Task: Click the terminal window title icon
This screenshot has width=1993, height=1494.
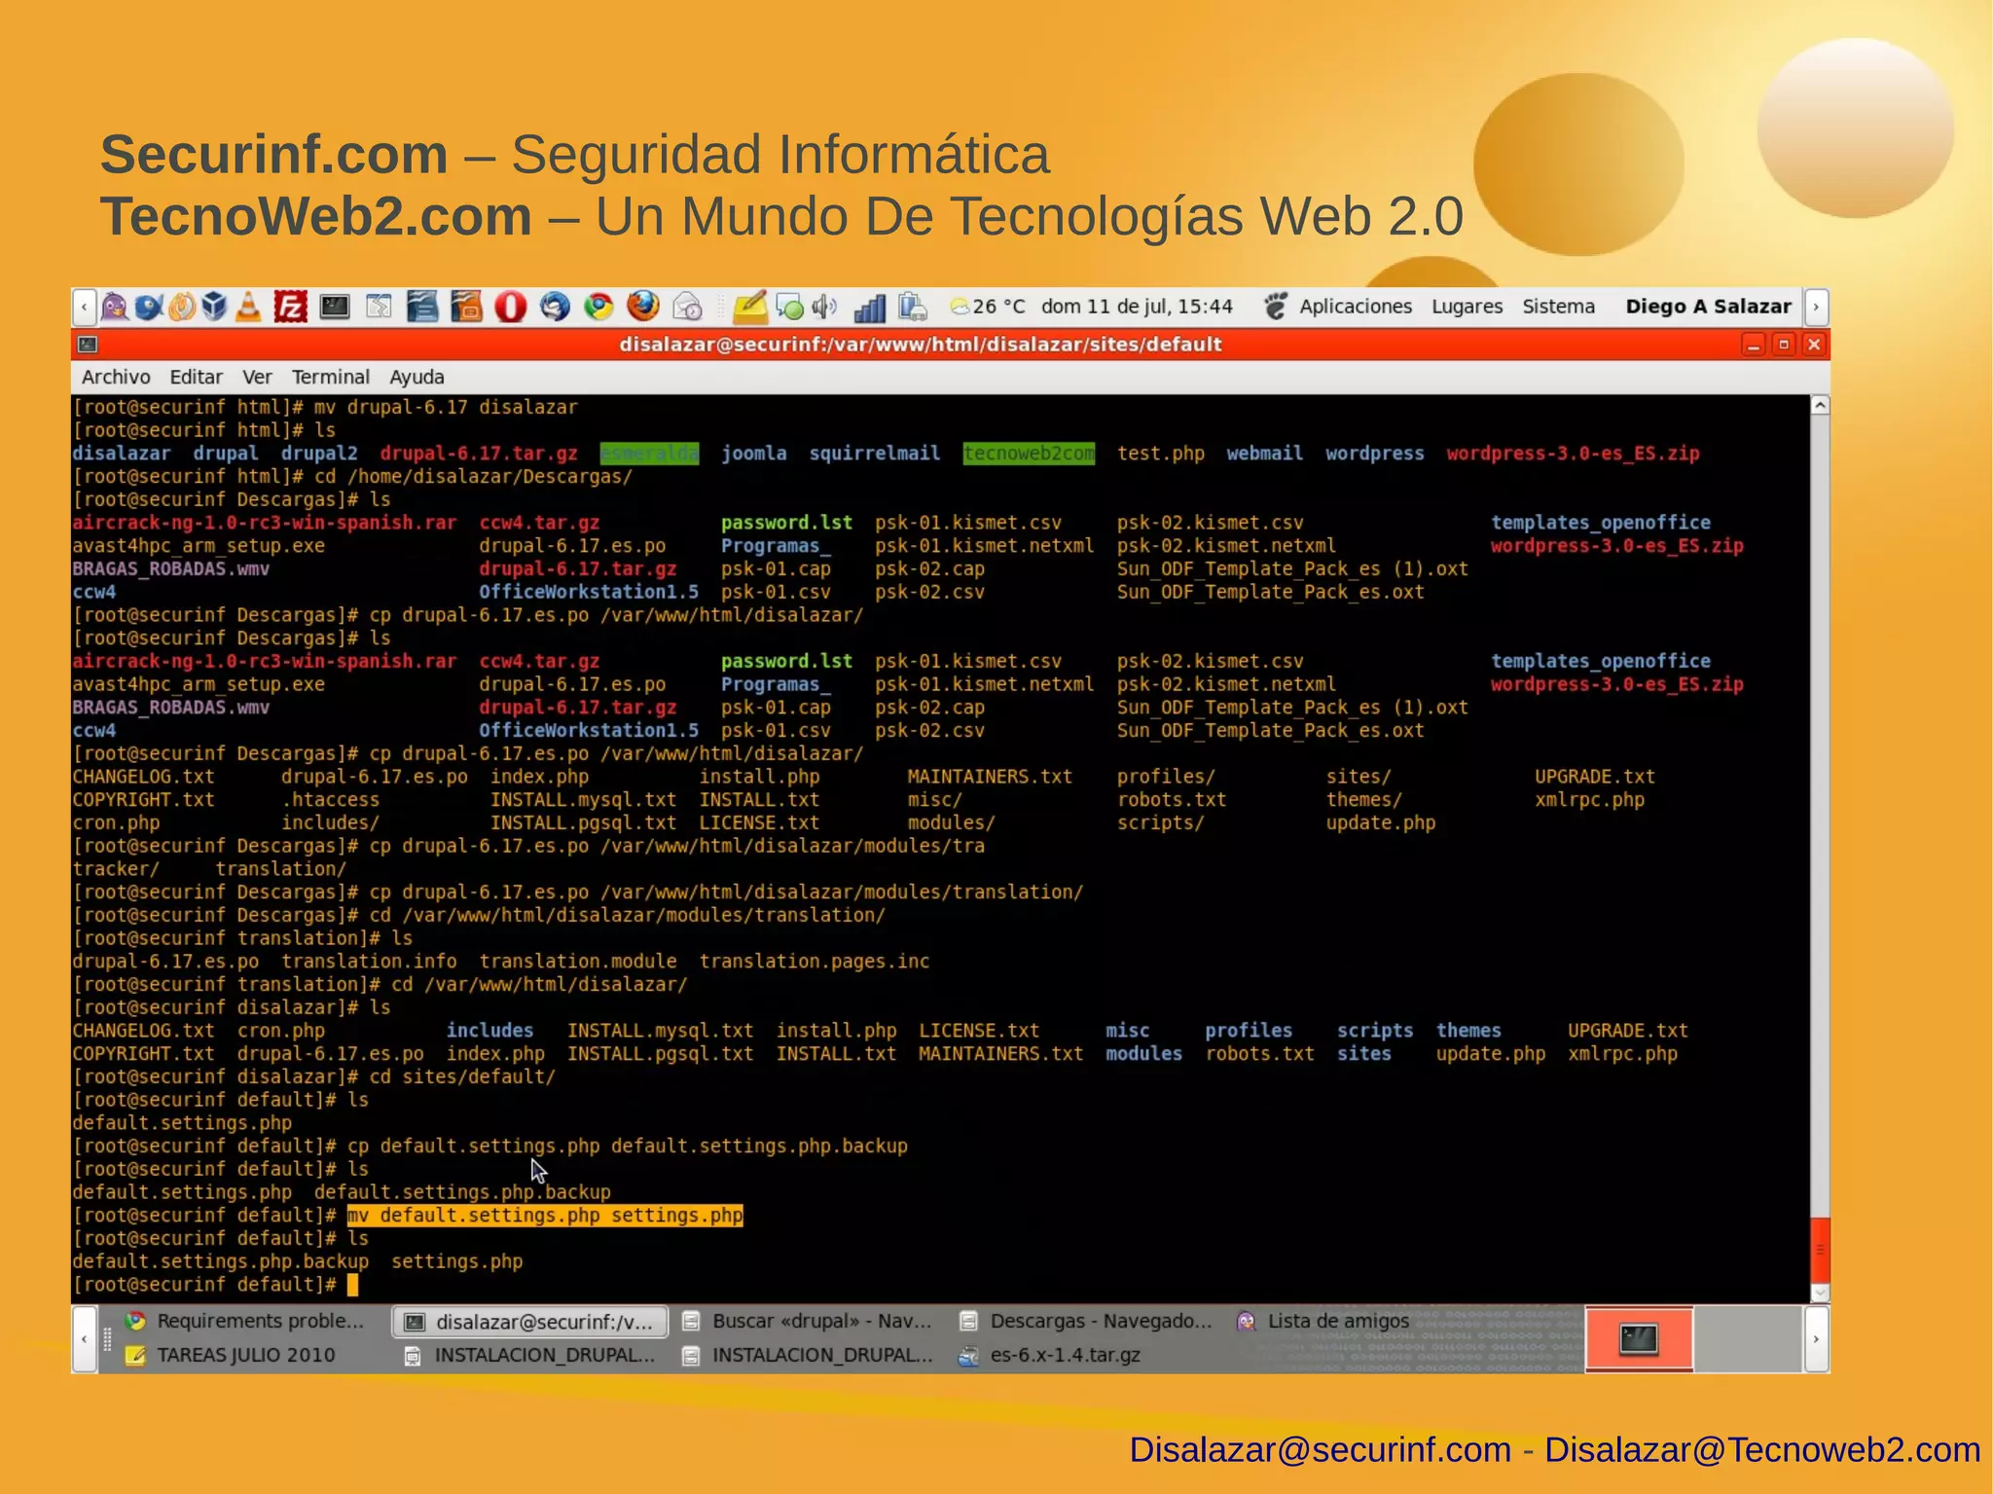Action: [88, 345]
